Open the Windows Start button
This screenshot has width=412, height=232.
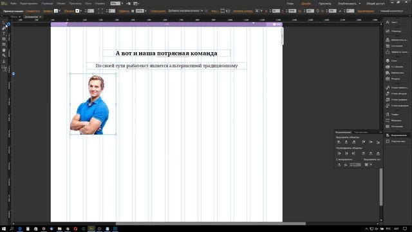tap(4, 229)
